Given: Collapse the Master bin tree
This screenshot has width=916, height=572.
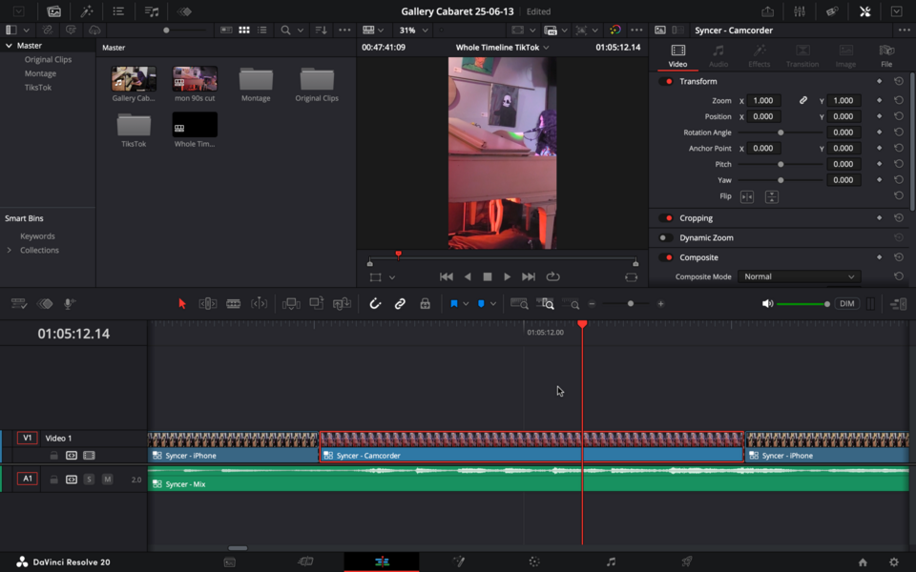Looking at the screenshot, I should click(9, 45).
